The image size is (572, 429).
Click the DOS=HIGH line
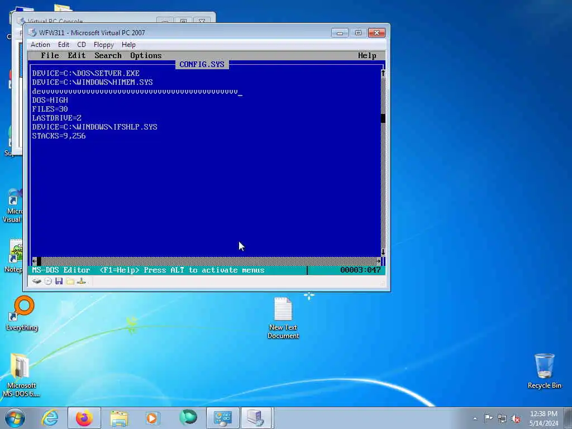click(50, 100)
